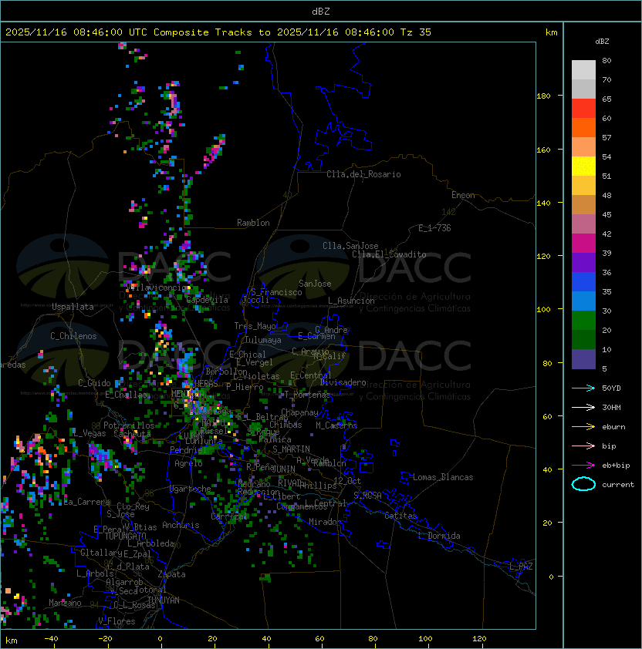Viewport: 642px width, 649px height.
Task: Click the '-40' tick on horizontal axis
Action: pos(51,639)
